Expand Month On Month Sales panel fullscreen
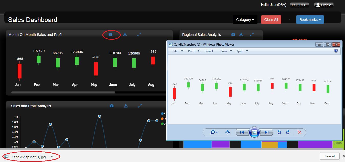The height and width of the screenshot is (162, 345). (x=139, y=34)
